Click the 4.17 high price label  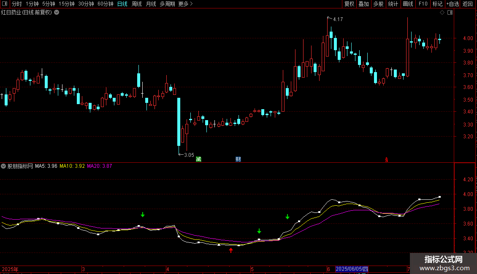click(338, 19)
